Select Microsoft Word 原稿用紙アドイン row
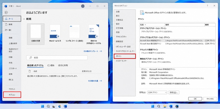The height and width of the screenshot is (109, 220). [x=178, y=40]
